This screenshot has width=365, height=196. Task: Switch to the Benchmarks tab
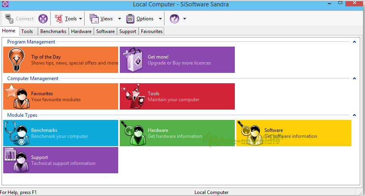[x=53, y=31]
